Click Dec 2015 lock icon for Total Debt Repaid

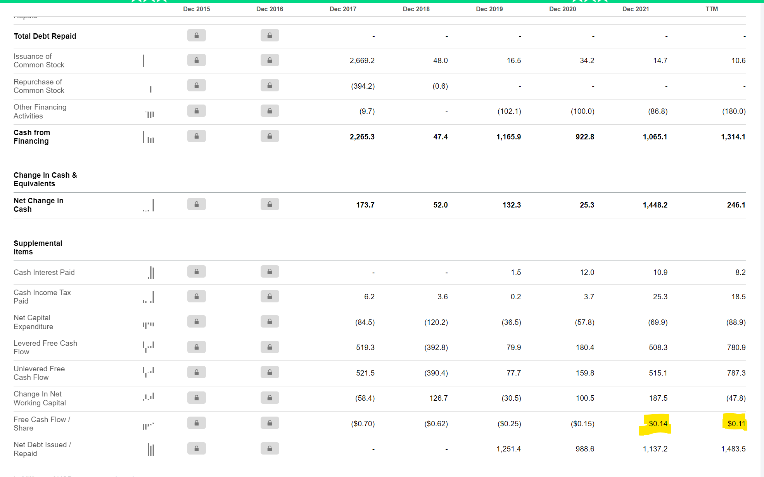click(197, 36)
